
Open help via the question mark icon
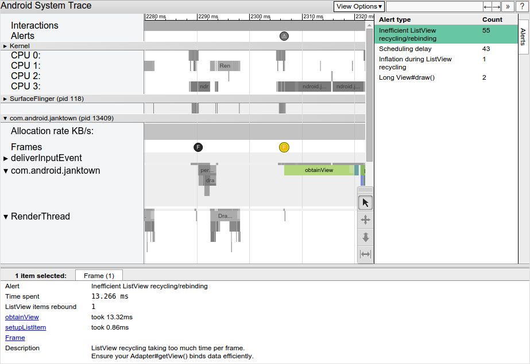(521, 6)
